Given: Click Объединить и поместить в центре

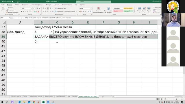Looking at the screenshot, I should coord(65,12).
